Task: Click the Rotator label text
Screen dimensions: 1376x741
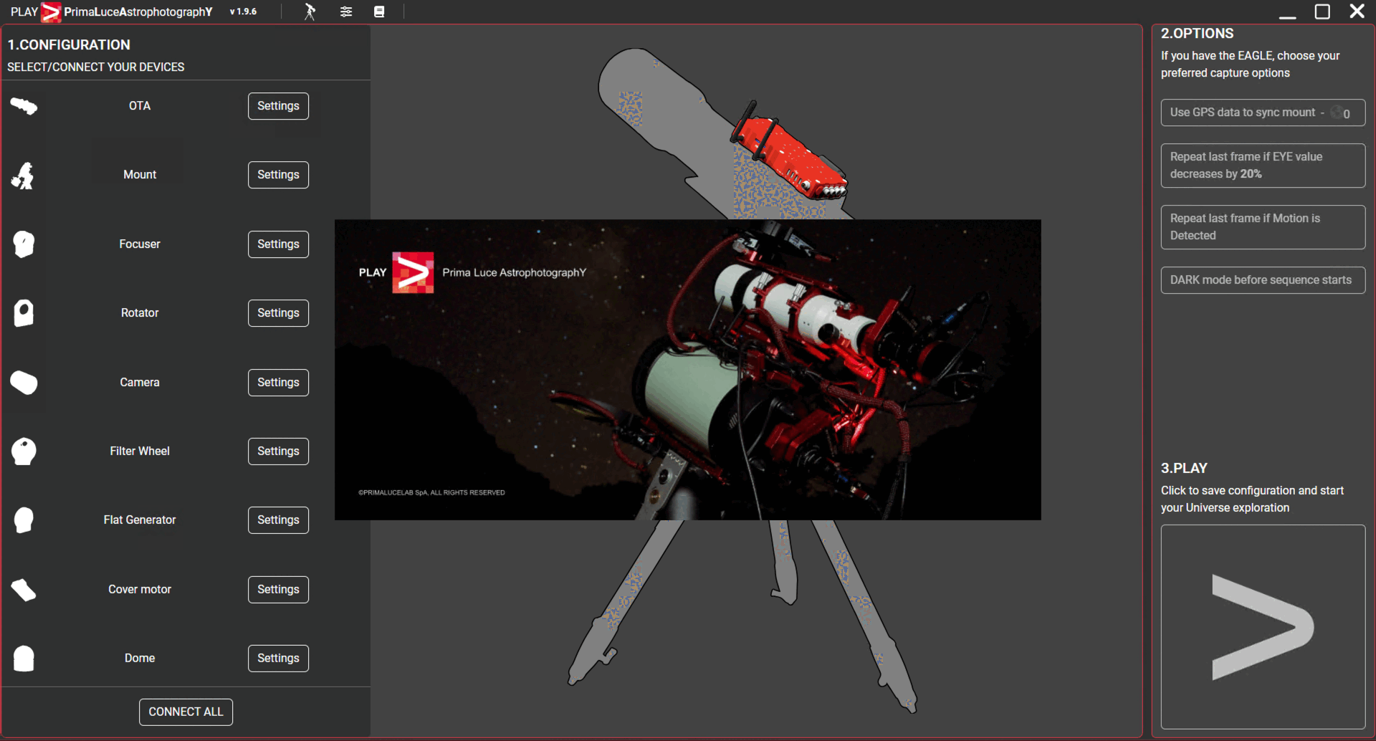Action: (x=140, y=313)
